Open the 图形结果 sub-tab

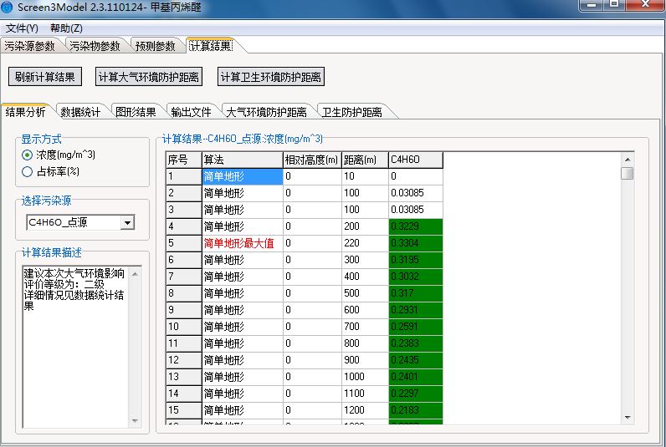coord(136,112)
